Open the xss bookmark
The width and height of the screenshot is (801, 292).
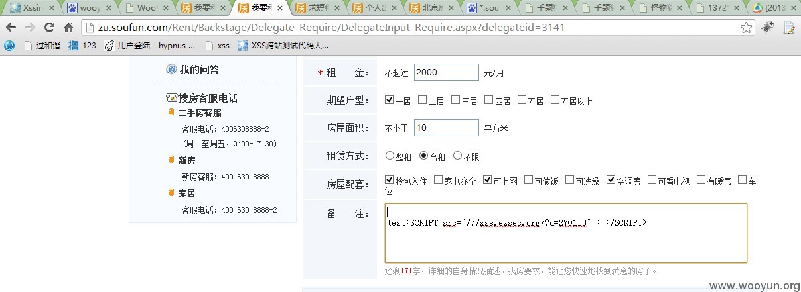tap(217, 46)
